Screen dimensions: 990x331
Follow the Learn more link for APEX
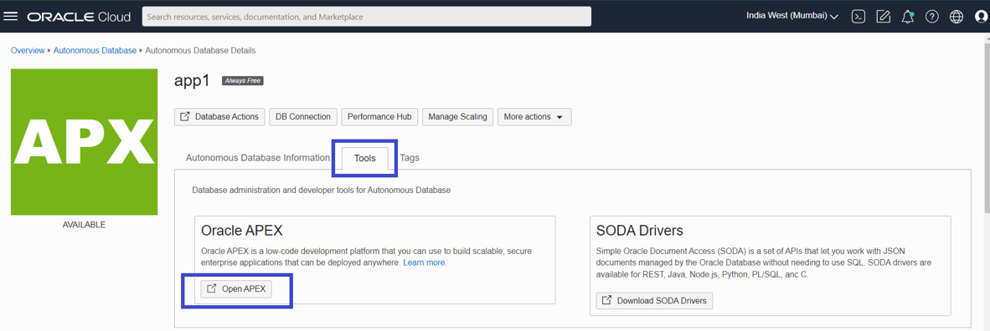click(425, 262)
